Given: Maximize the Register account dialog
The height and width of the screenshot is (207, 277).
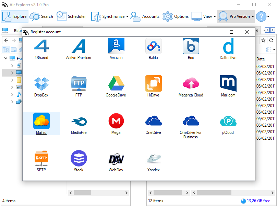Looking at the screenshot, I should [x=231, y=32].
